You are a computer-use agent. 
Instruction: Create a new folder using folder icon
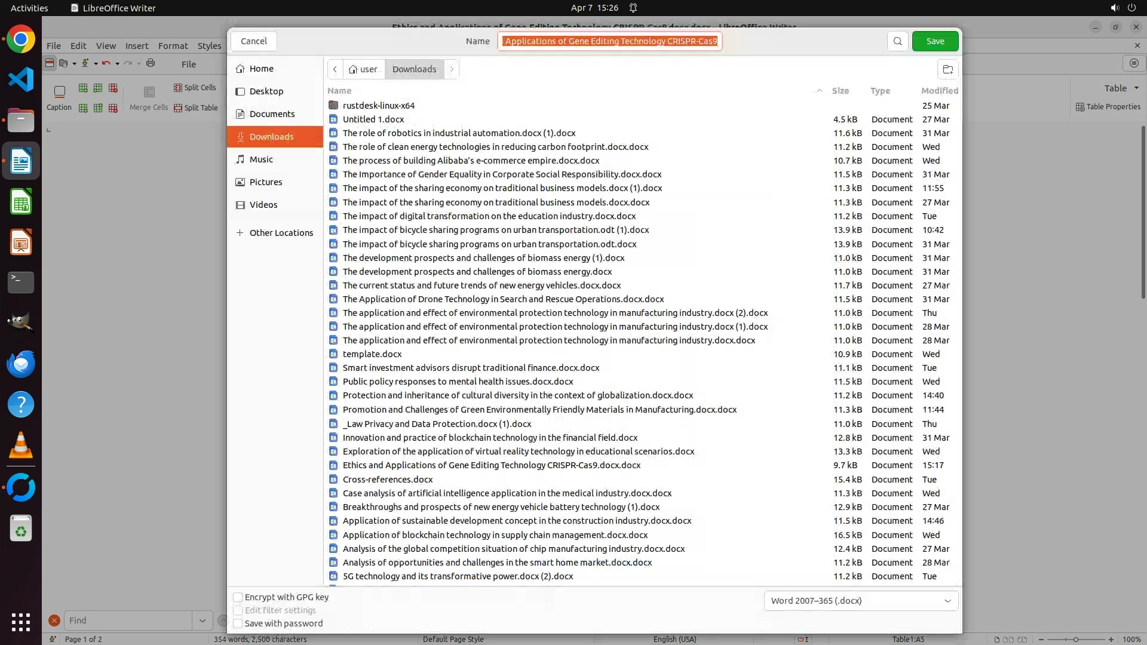click(947, 69)
